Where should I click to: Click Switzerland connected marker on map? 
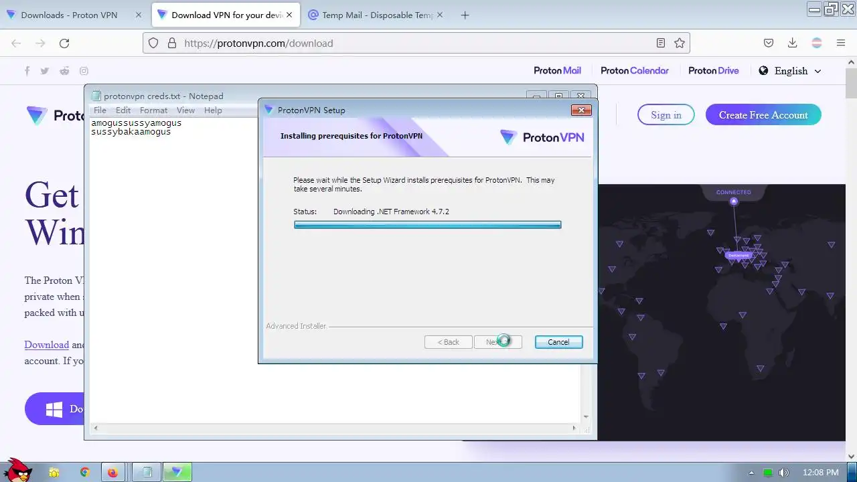pyautogui.click(x=738, y=255)
